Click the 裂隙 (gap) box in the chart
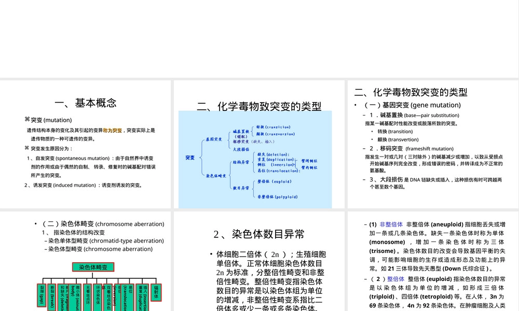Viewport: 519px width, 311px height. [42, 295]
